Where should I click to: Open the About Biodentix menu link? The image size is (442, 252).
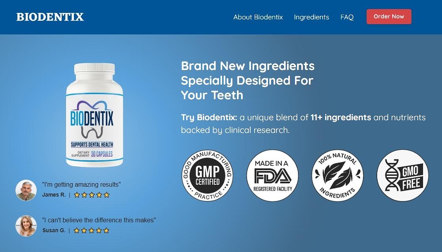coord(258,17)
